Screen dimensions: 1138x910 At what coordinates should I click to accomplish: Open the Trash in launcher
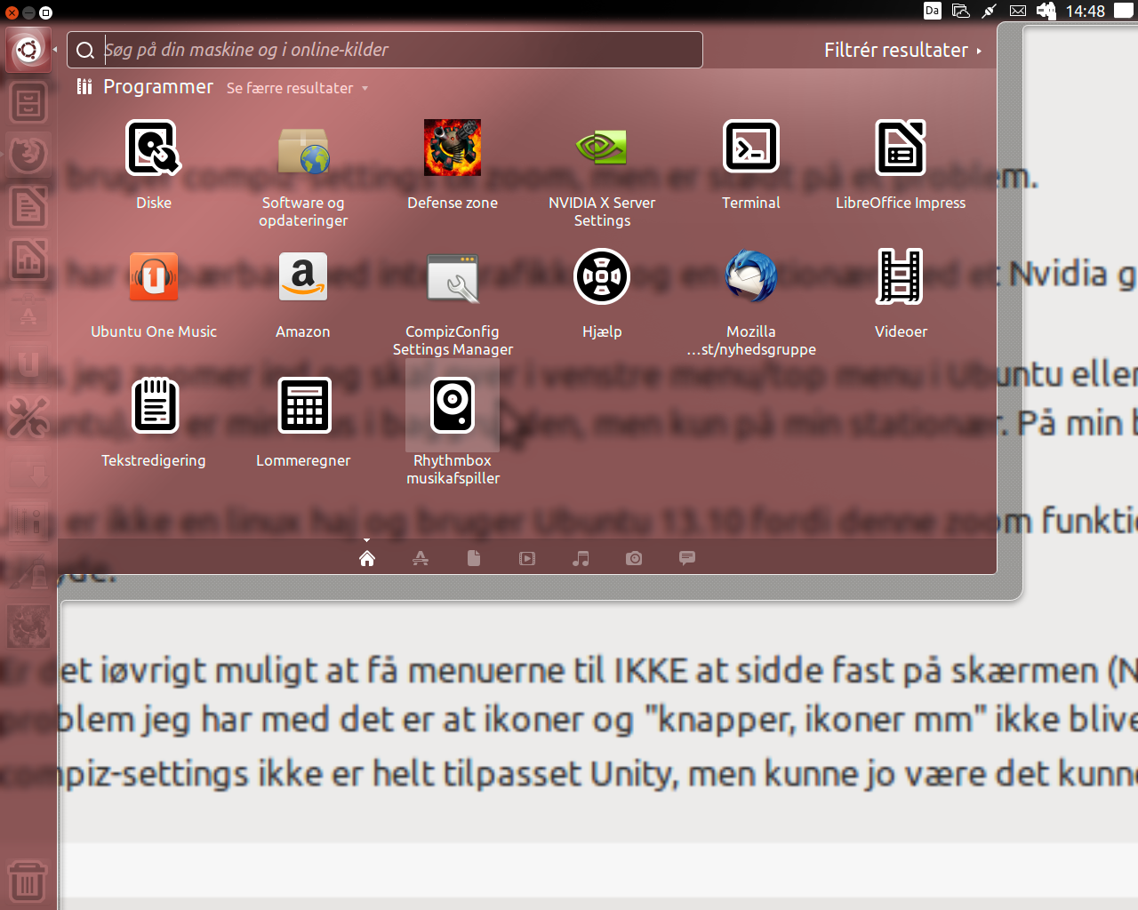pos(28,881)
